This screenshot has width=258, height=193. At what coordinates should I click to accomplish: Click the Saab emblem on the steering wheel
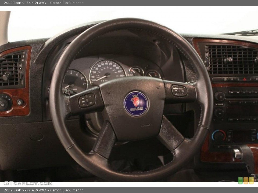[136, 104]
